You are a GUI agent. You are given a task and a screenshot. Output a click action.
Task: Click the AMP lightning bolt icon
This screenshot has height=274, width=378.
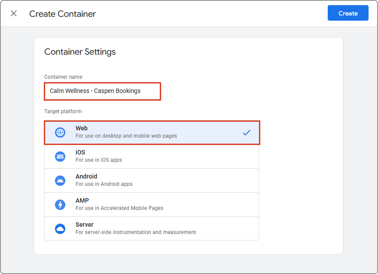tap(60, 205)
